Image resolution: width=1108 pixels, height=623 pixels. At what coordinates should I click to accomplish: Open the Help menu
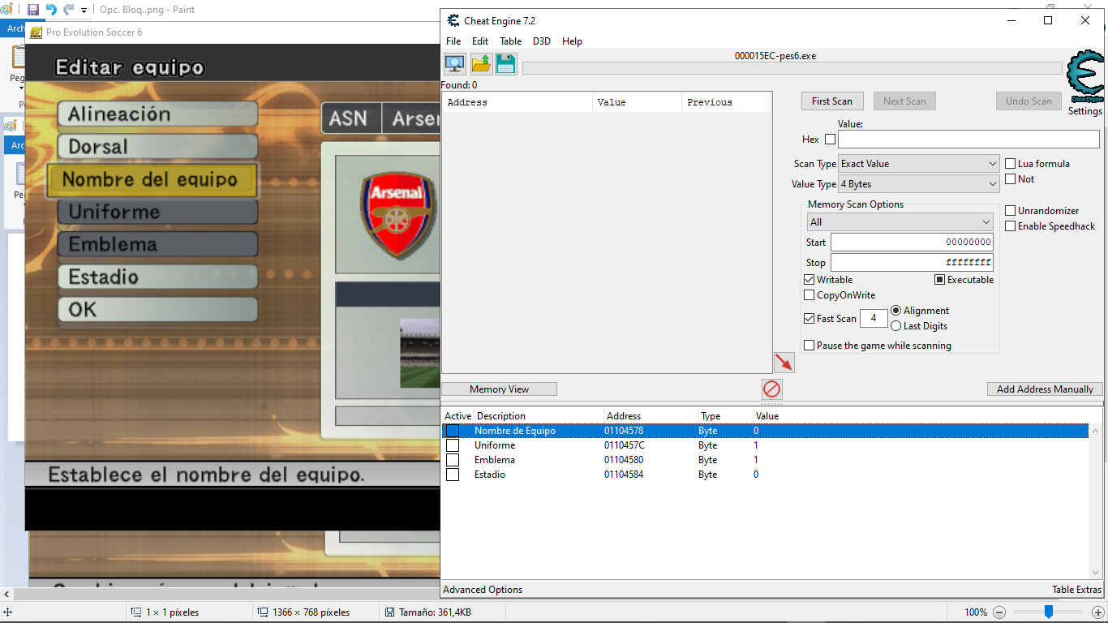[x=572, y=41]
